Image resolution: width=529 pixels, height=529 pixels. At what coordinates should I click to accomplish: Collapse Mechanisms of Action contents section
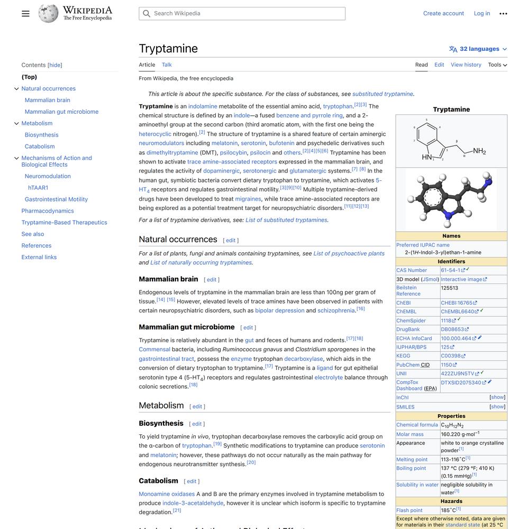(16, 158)
